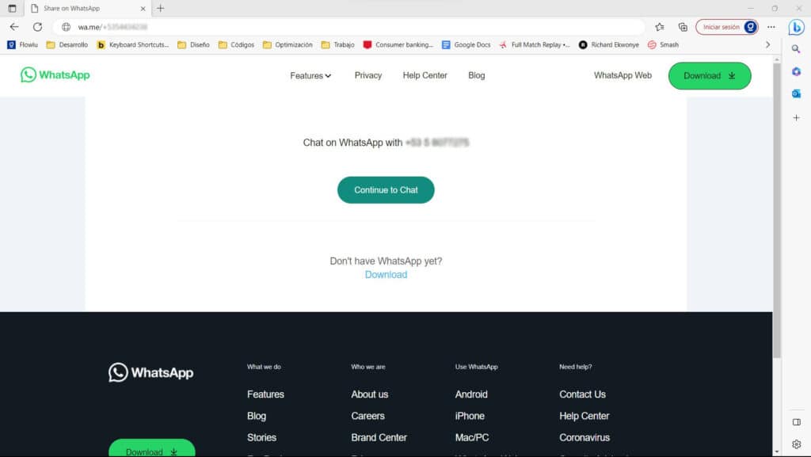Click the WhatsApp logo in header
This screenshot has height=457, width=811.
click(55, 75)
